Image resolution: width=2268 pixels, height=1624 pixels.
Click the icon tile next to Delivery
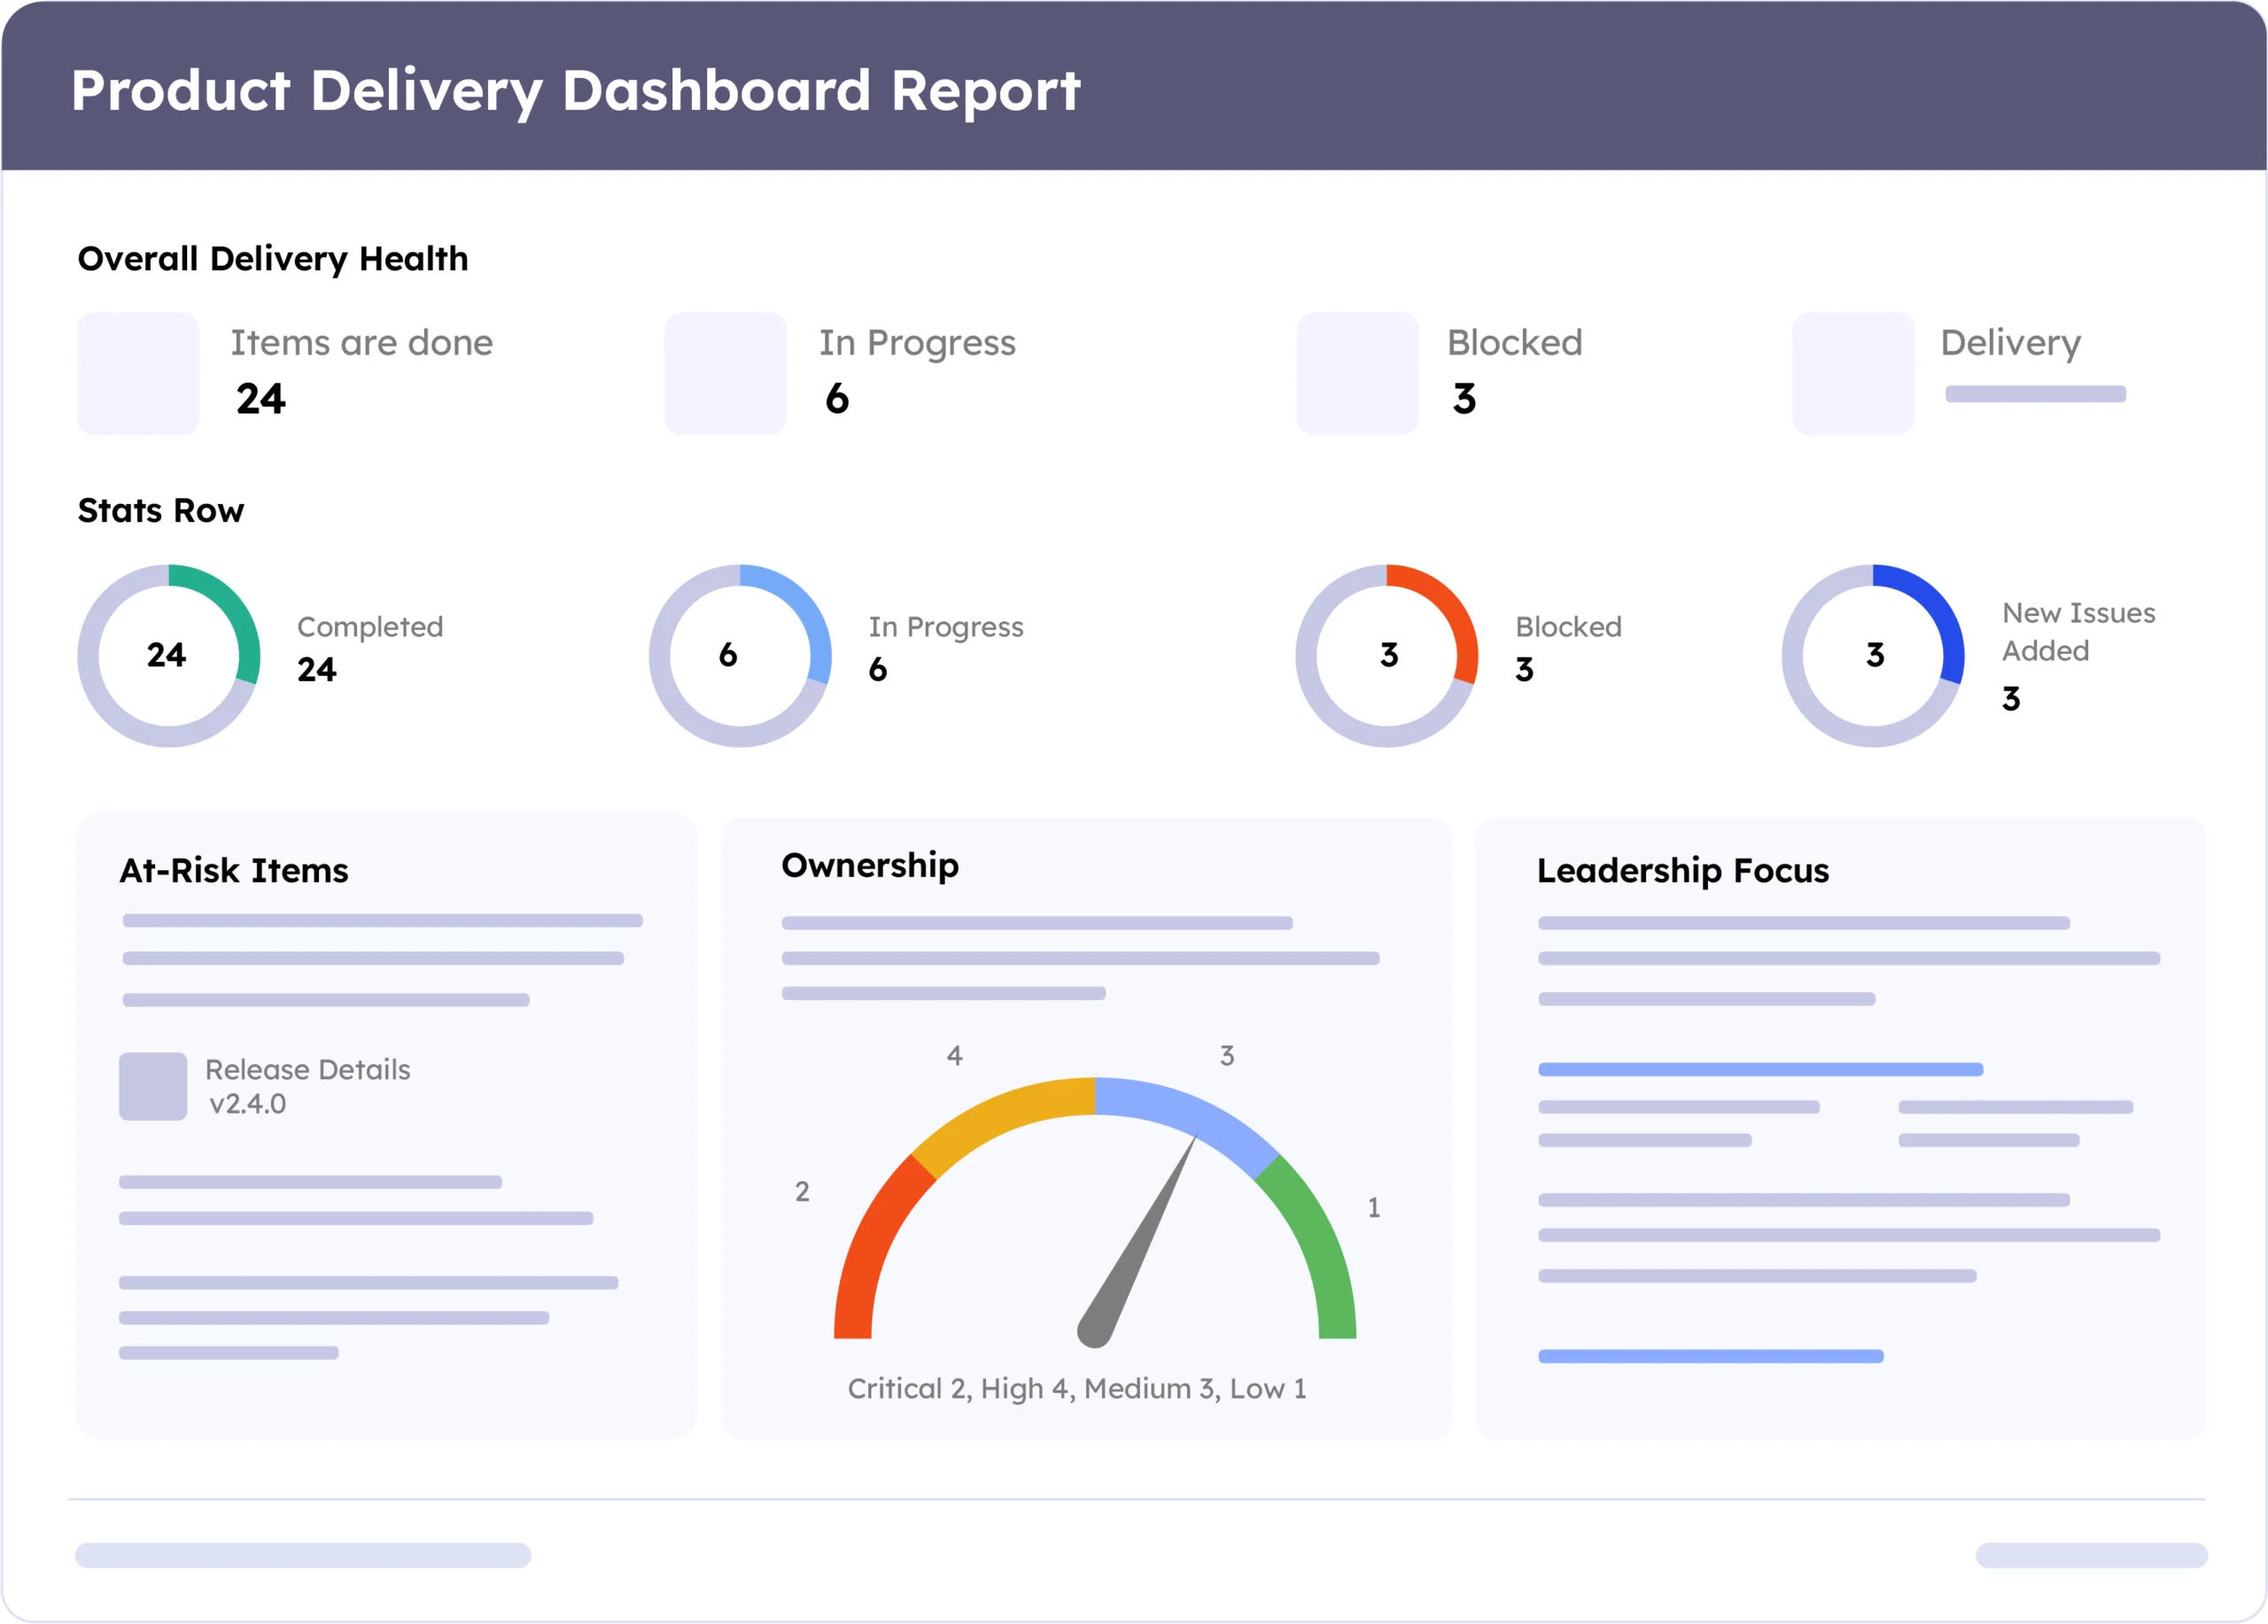pyautogui.click(x=1853, y=374)
